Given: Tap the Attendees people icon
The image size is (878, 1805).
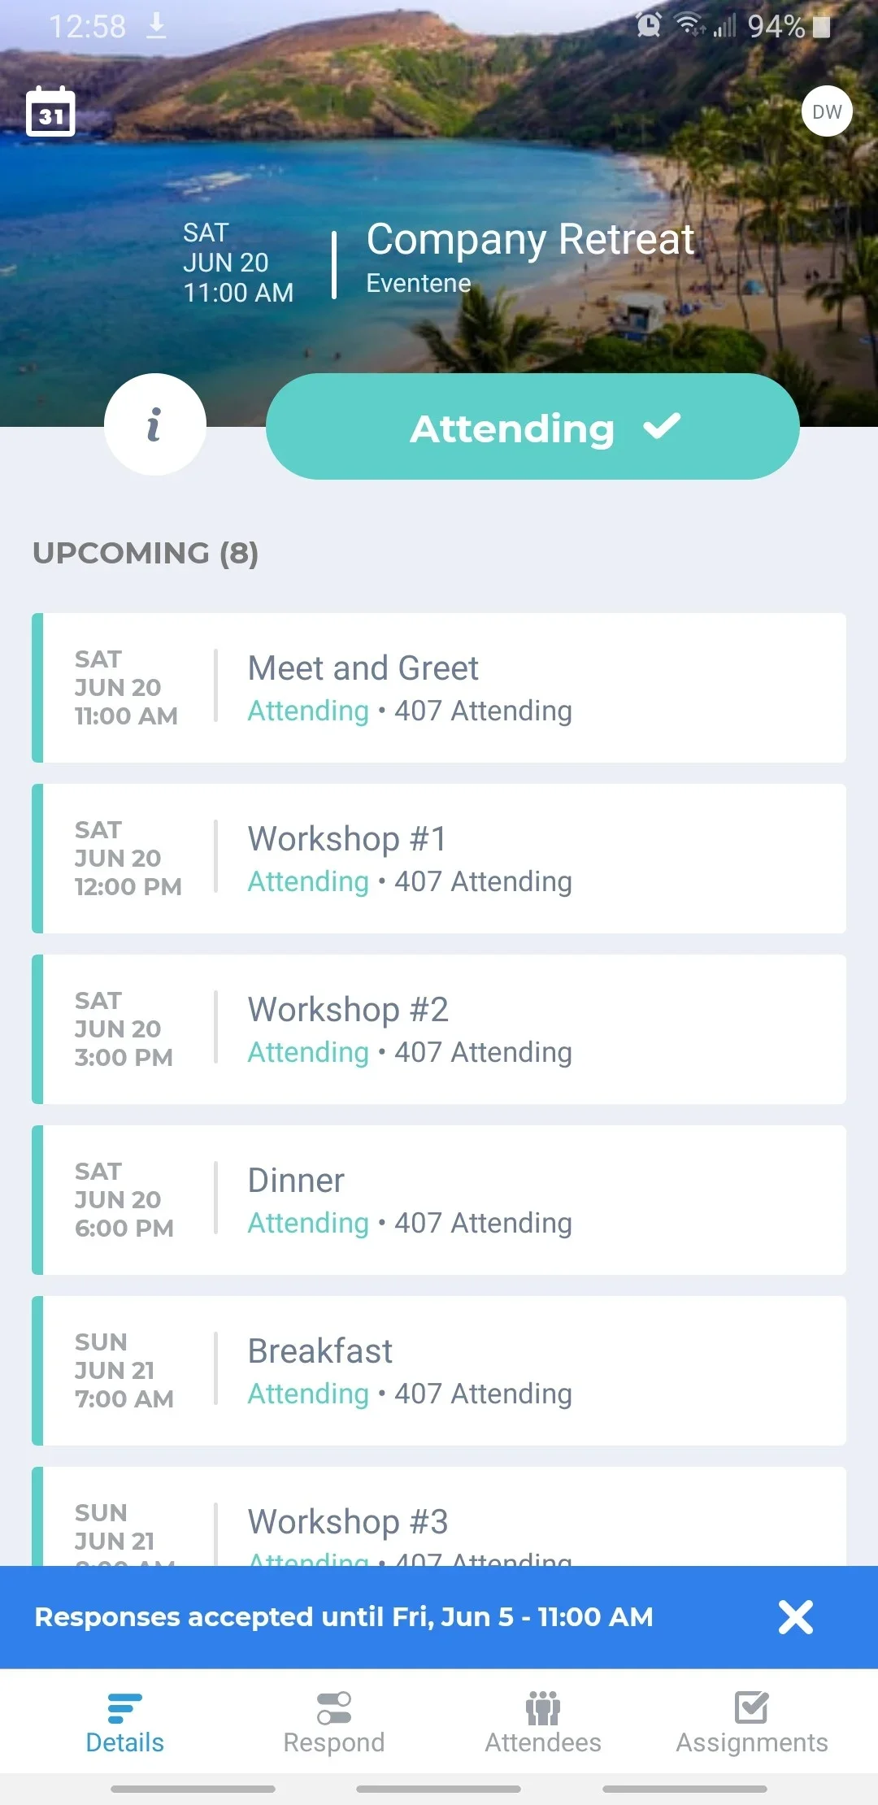Looking at the screenshot, I should tap(543, 1707).
